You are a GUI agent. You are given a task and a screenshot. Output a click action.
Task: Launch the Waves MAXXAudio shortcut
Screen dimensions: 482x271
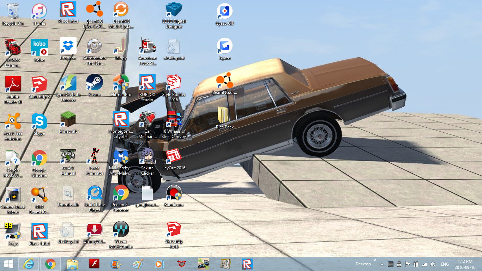click(121, 235)
